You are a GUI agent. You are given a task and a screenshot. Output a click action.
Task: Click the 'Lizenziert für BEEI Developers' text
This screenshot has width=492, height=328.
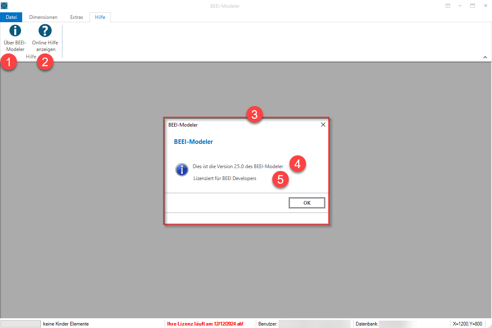225,178
